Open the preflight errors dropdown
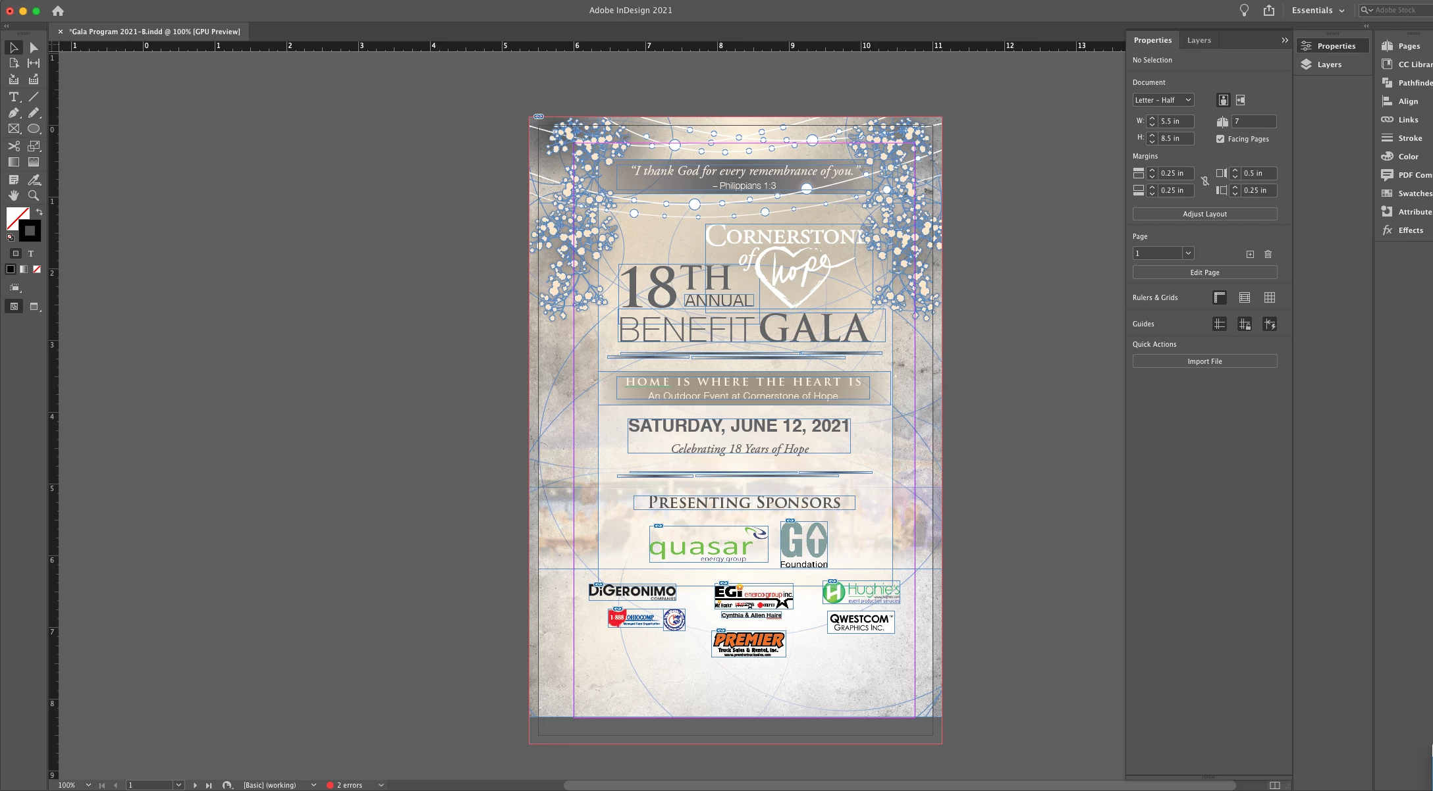Viewport: 1433px width, 791px height. [x=381, y=785]
